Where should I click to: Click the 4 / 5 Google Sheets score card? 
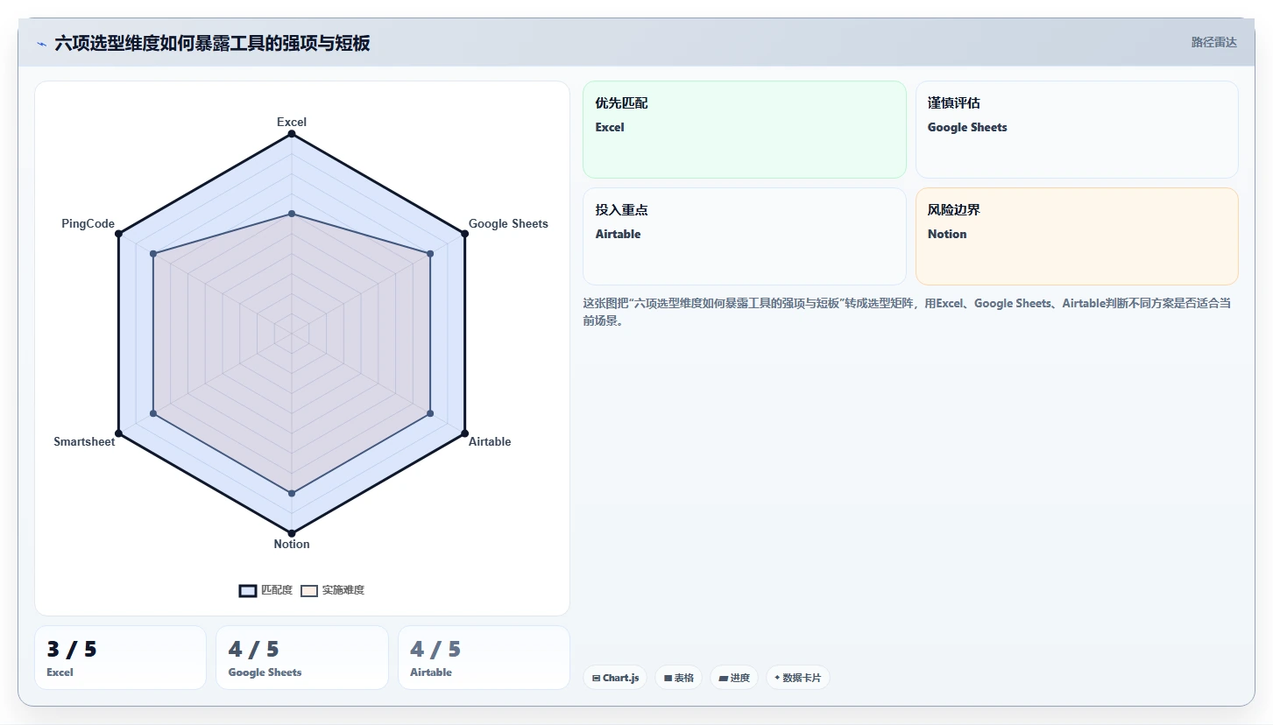(302, 658)
